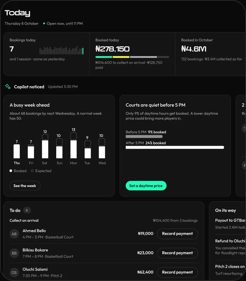Open the Pitch 2 closes item
Viewport: 246px width, 281px height.
click(231, 270)
